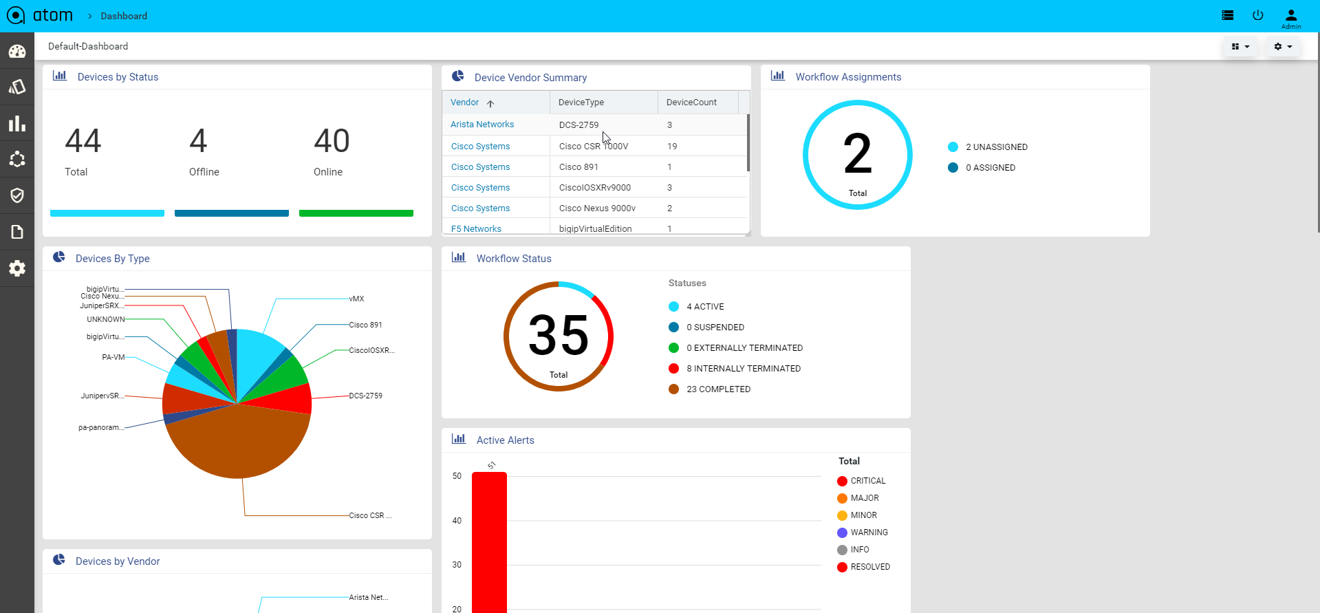Open Cisco Systems link for Cisco Nexus 9000v

(x=480, y=208)
